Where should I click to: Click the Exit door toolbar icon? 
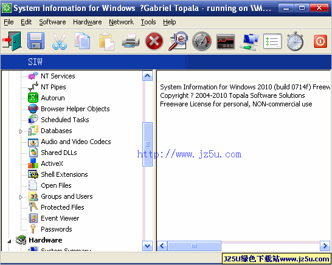[x=12, y=41]
